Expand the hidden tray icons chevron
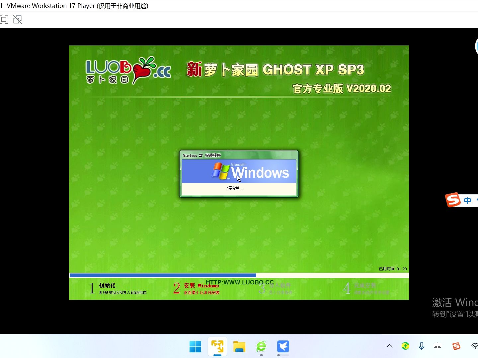This screenshot has height=358, width=478. [x=390, y=346]
